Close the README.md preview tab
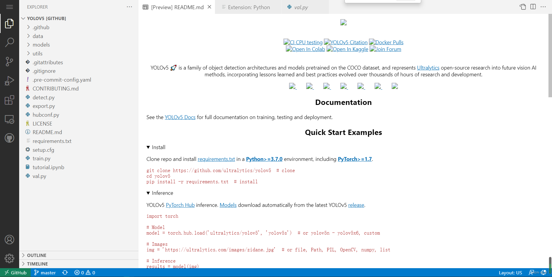 point(209,7)
